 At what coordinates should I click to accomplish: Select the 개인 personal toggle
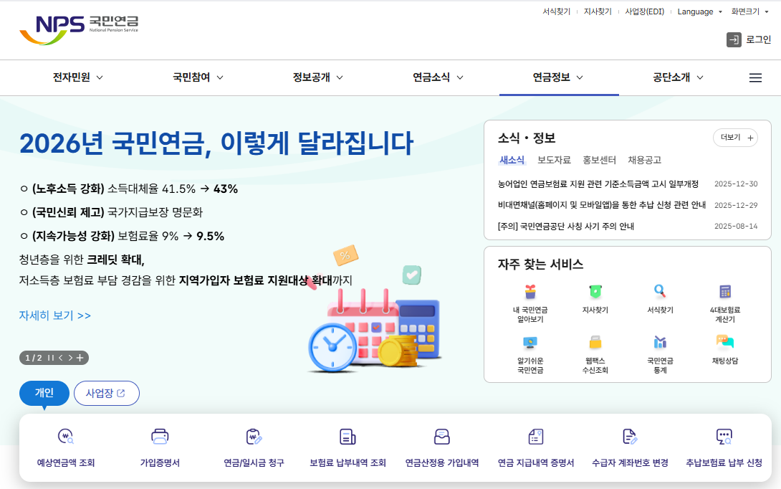(x=44, y=393)
